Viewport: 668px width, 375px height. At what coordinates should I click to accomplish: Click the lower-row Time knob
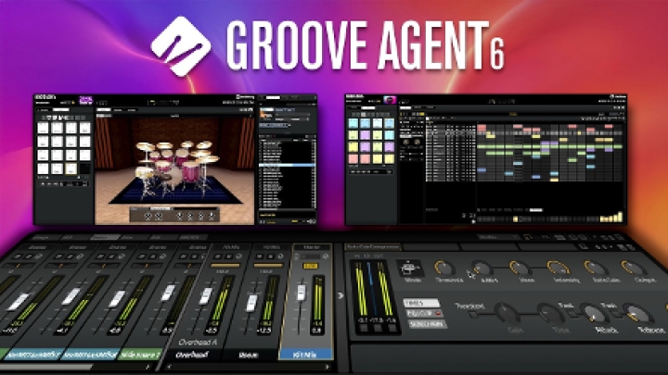coord(551,313)
